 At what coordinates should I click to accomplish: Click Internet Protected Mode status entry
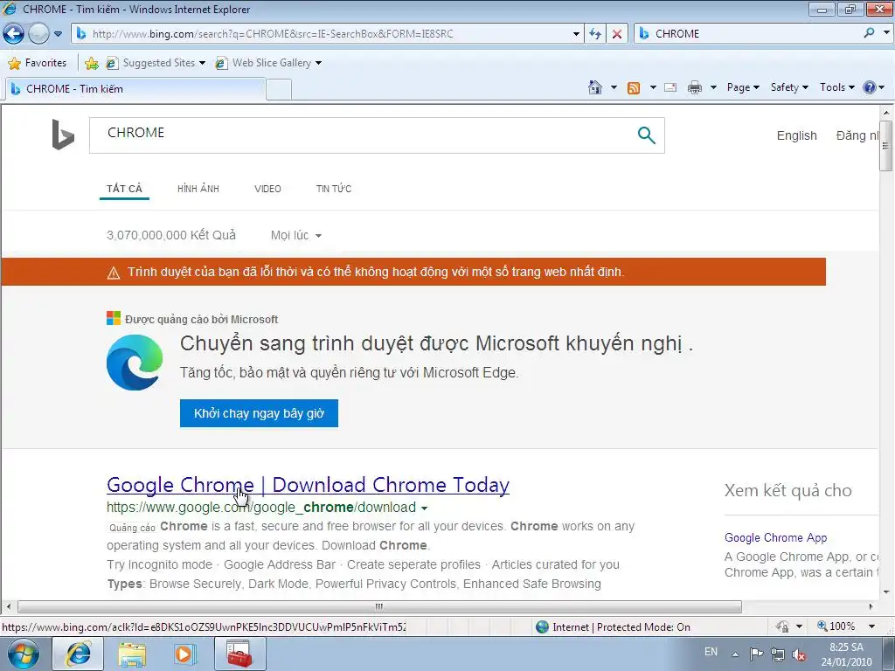613,627
